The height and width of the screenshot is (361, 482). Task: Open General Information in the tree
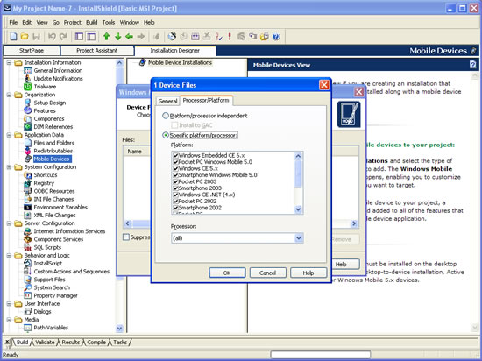(58, 70)
